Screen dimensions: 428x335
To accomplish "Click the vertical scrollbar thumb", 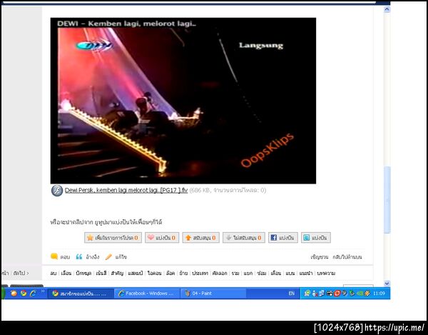I will (x=387, y=200).
